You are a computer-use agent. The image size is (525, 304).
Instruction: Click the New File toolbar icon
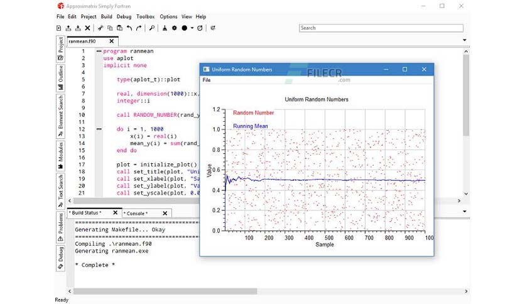click(59, 28)
